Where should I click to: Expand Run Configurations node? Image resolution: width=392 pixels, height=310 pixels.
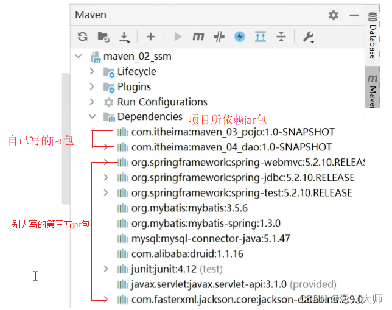tap(92, 102)
